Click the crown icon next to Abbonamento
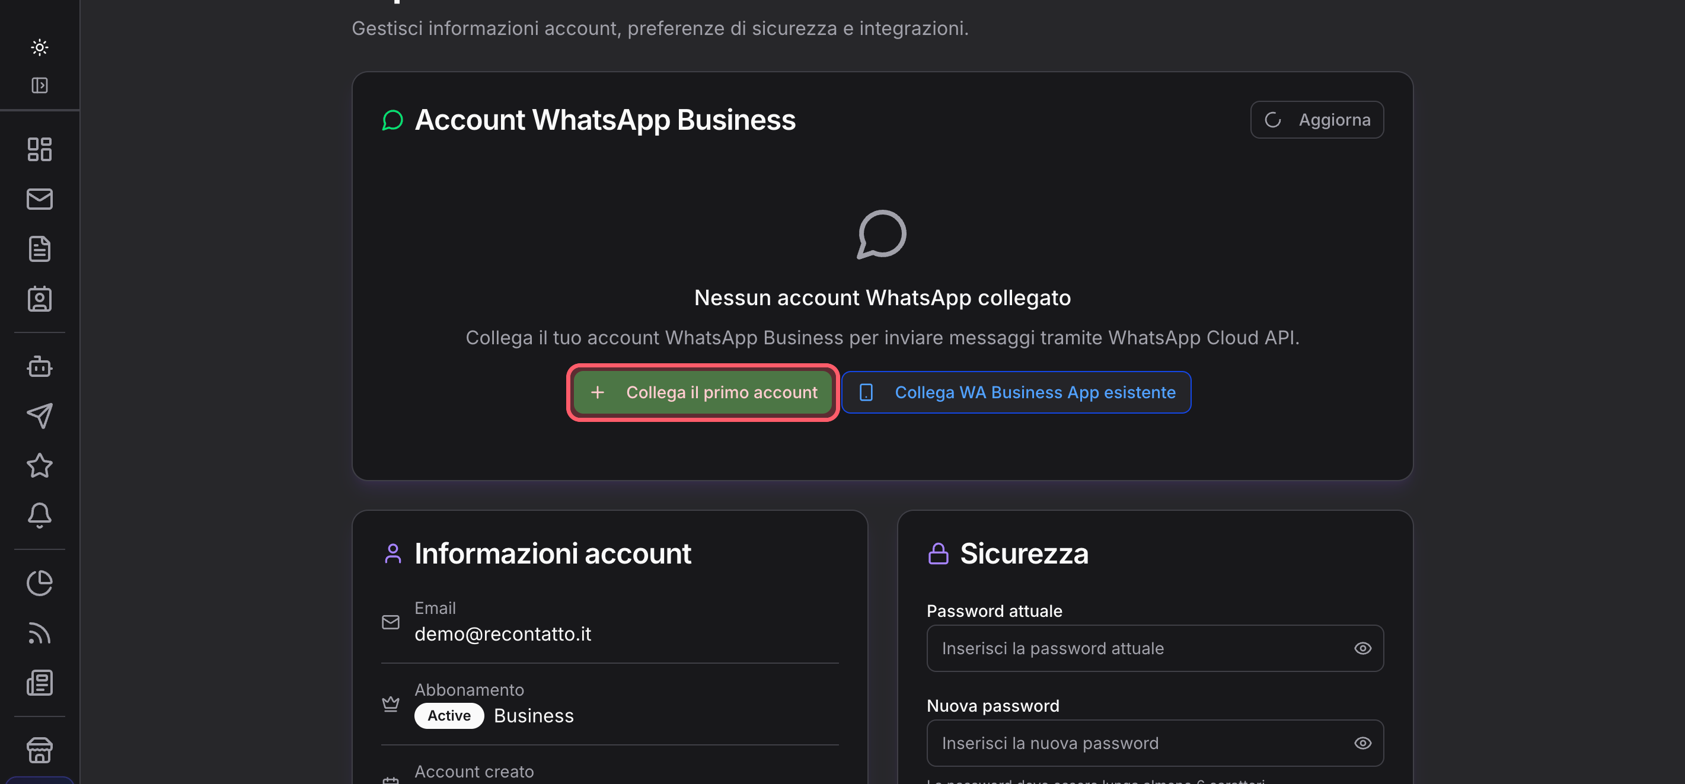 coord(391,703)
